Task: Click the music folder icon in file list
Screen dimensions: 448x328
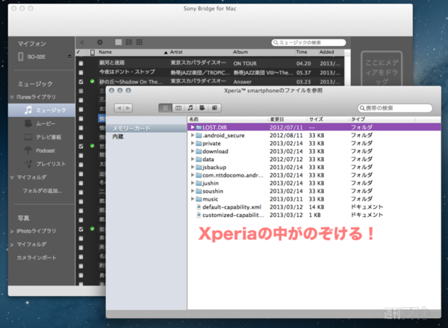Action: pyautogui.click(x=199, y=199)
